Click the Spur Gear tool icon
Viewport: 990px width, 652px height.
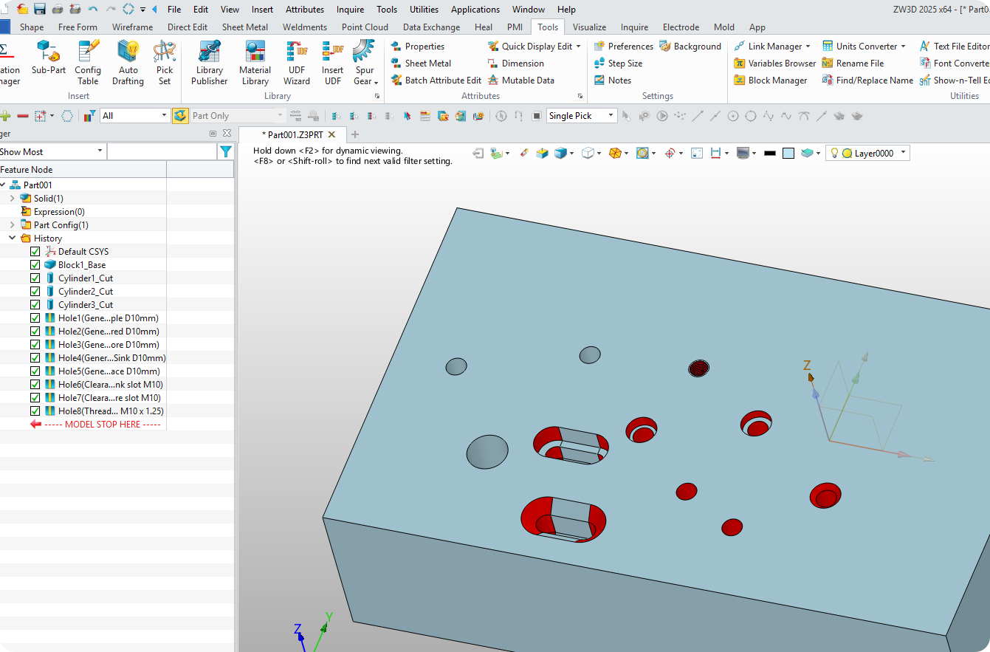coord(363,52)
